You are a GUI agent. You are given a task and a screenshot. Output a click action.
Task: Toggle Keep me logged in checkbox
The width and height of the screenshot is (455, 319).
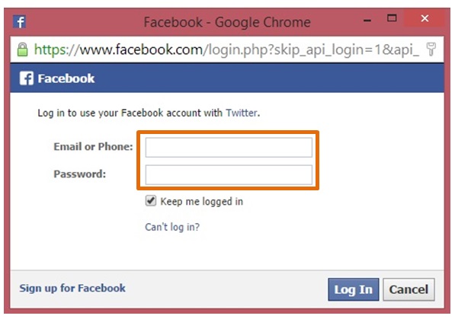[x=151, y=201]
